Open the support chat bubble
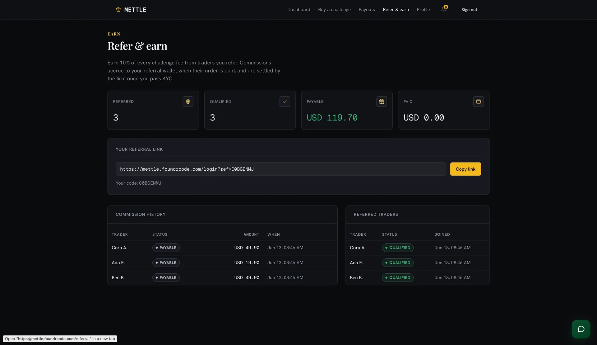Image resolution: width=597 pixels, height=345 pixels. [x=581, y=329]
